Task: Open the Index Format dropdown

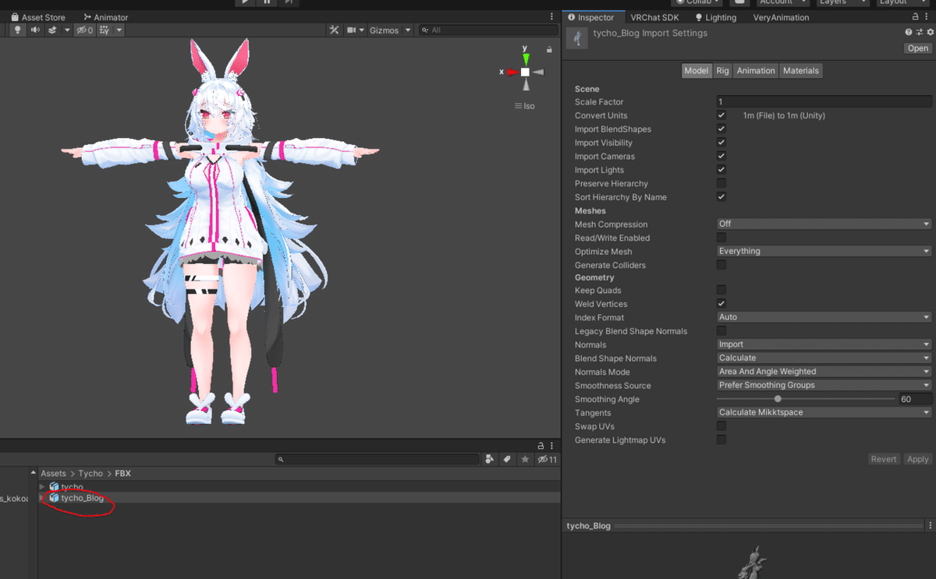Action: click(824, 318)
